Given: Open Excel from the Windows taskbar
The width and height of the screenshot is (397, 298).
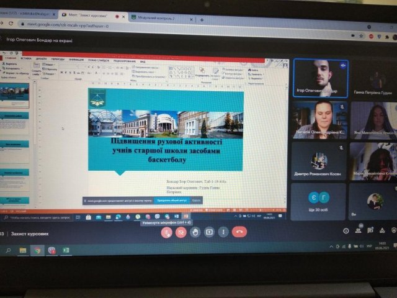Looking at the screenshot, I should pos(66,250).
